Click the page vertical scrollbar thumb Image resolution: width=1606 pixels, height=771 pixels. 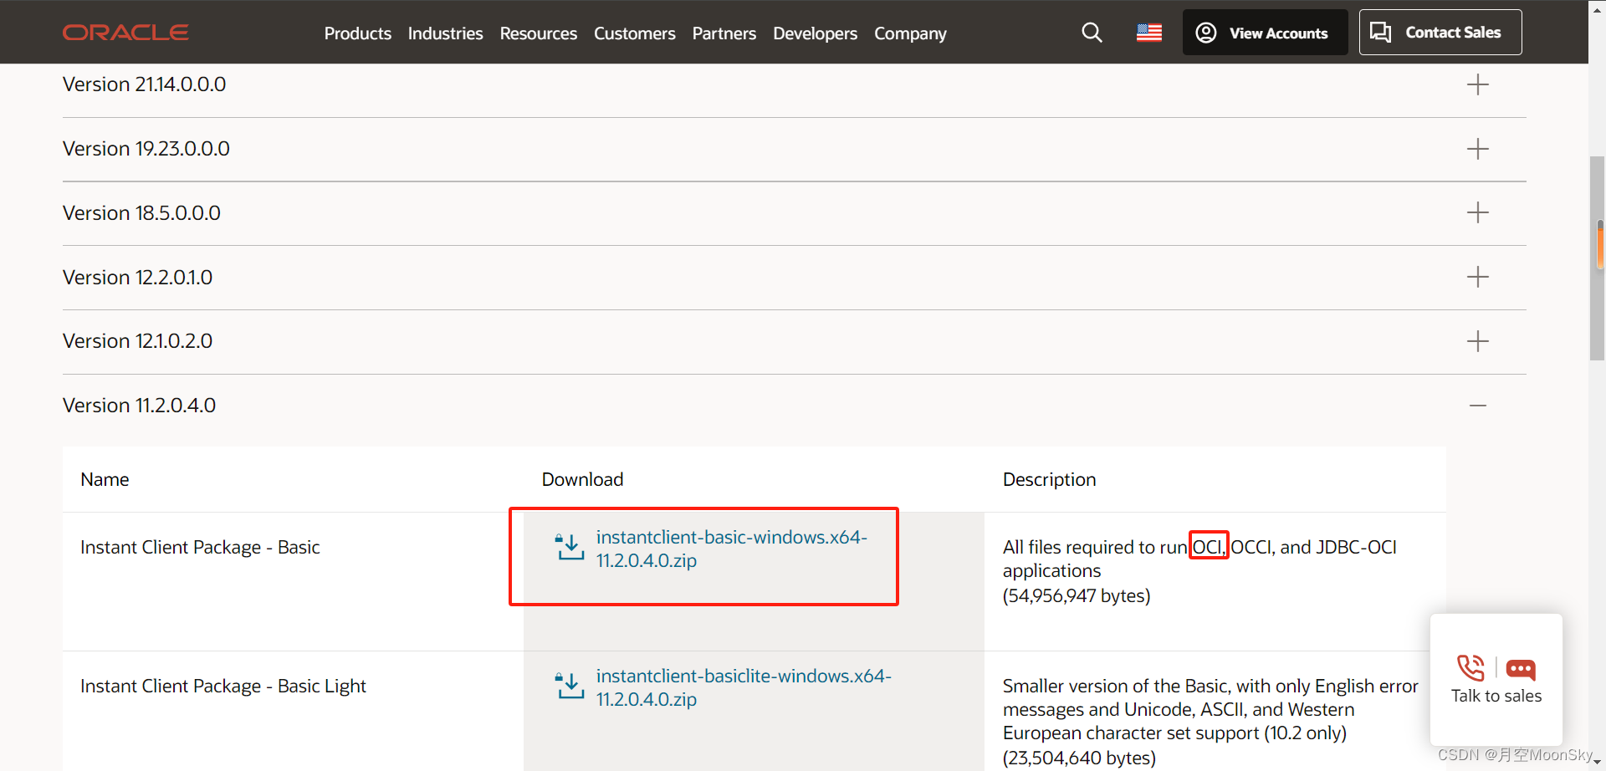click(1597, 258)
